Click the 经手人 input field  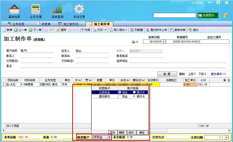[x=92, y=51]
